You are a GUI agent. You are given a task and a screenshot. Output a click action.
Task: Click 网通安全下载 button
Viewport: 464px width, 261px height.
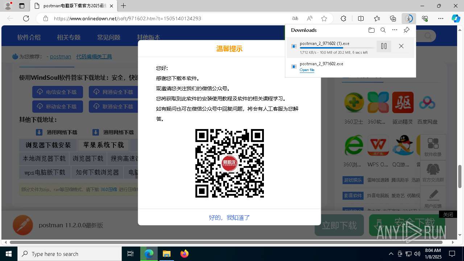[x=114, y=92]
